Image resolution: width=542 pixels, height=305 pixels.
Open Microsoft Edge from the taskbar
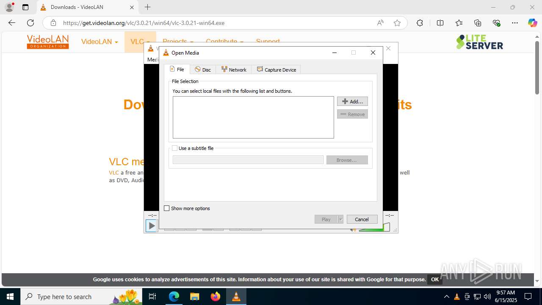174,297
